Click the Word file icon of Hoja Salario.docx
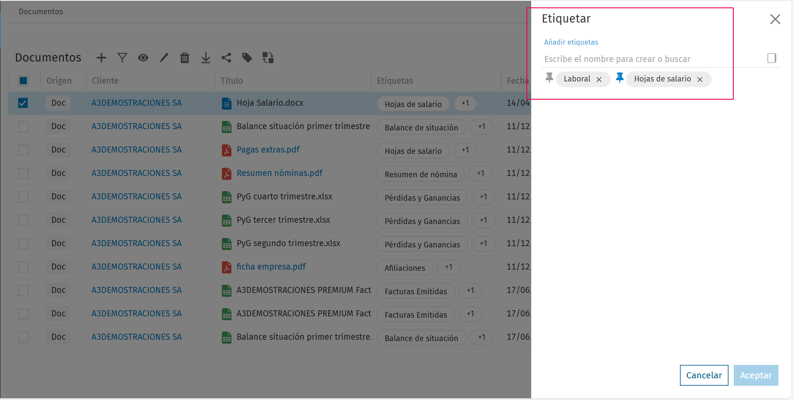 [227, 103]
